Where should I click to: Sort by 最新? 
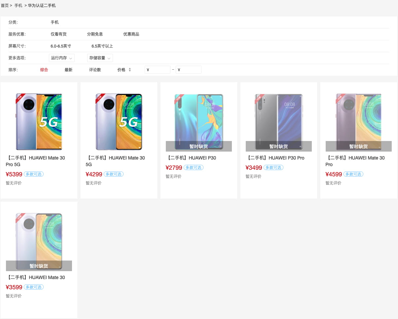click(68, 70)
